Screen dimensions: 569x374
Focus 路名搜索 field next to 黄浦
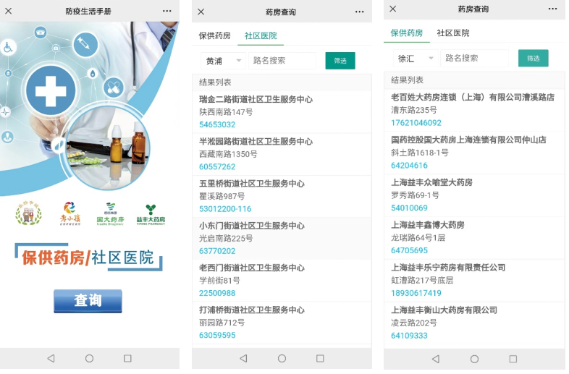pyautogui.click(x=282, y=61)
